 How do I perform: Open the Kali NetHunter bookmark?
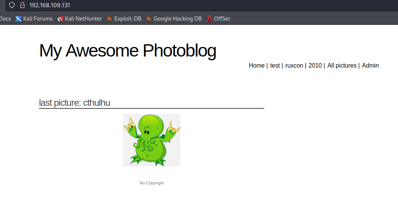80,19
